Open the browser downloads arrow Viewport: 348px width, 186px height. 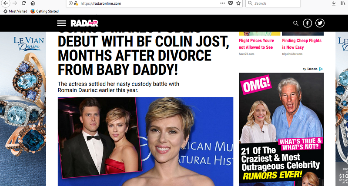point(334,3)
